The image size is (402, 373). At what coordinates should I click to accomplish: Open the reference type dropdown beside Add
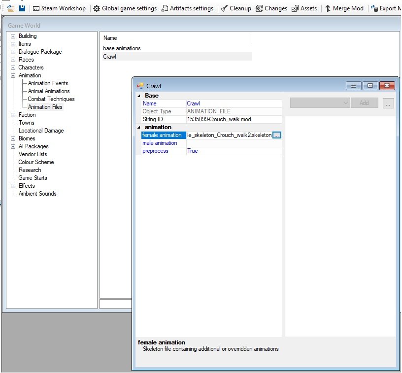point(320,103)
